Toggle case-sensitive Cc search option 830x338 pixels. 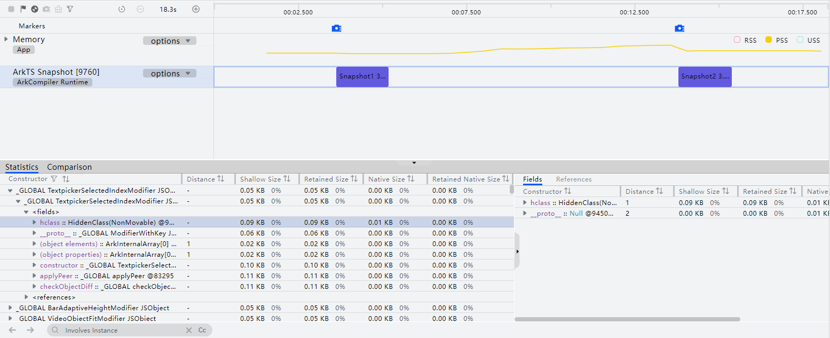point(202,330)
